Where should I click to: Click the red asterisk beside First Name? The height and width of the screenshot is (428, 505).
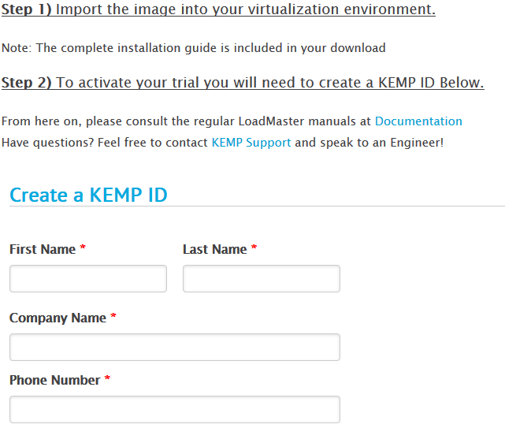click(x=83, y=247)
